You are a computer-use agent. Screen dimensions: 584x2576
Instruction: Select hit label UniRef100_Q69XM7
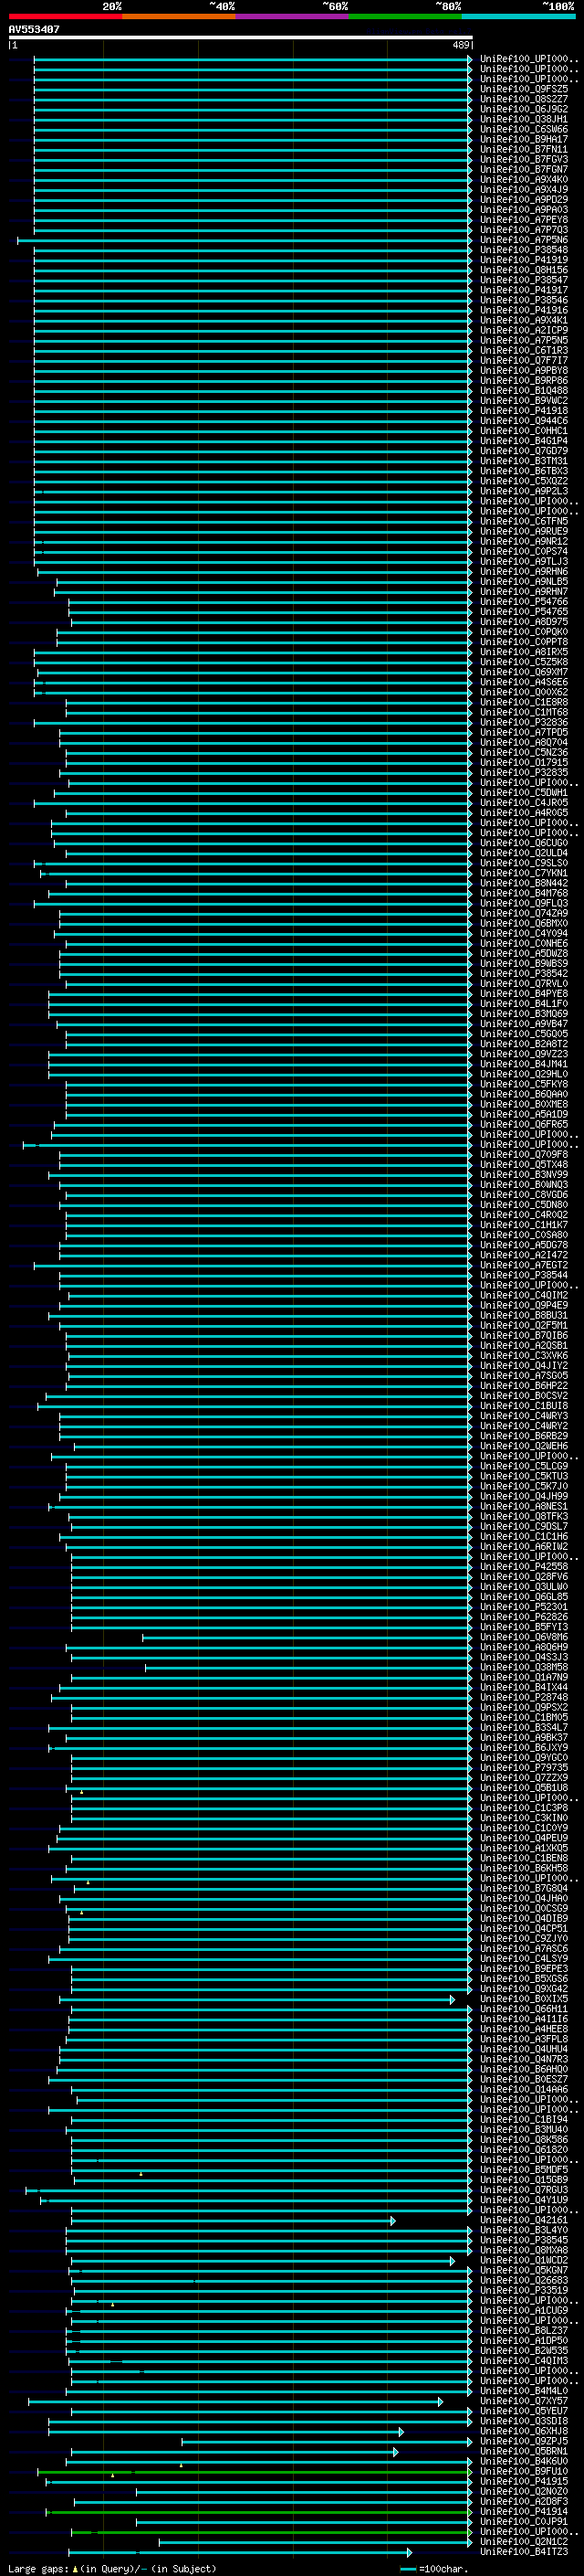pyautogui.click(x=524, y=672)
